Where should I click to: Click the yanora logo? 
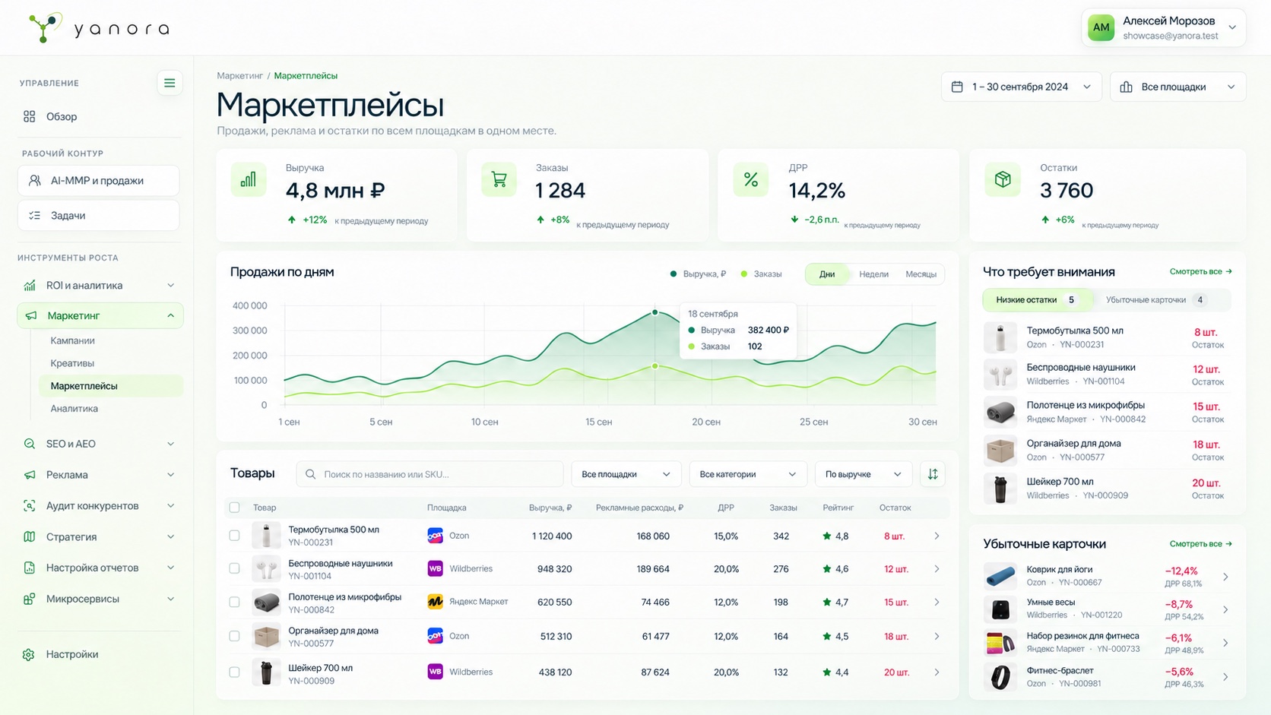[99, 28]
